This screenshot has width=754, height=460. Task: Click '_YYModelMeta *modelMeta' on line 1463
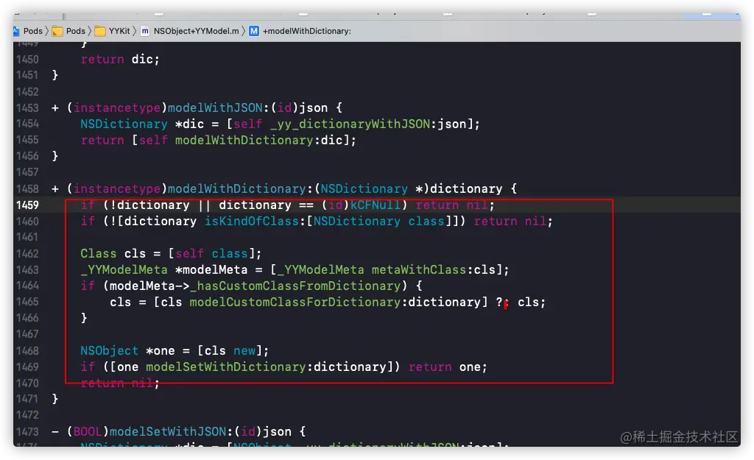click(163, 270)
